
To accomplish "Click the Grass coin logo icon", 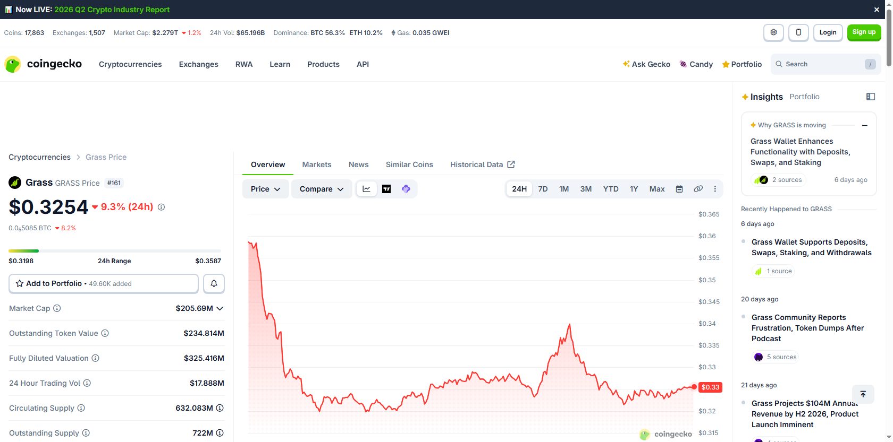I will [x=15, y=183].
